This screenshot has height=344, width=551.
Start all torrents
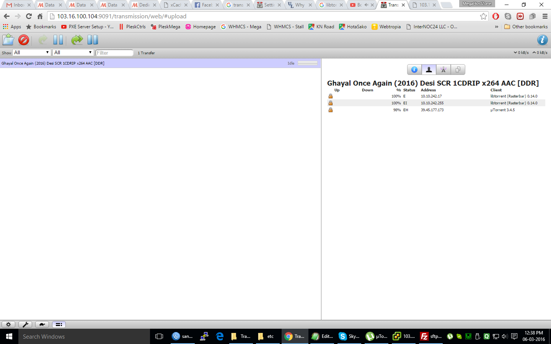(77, 40)
